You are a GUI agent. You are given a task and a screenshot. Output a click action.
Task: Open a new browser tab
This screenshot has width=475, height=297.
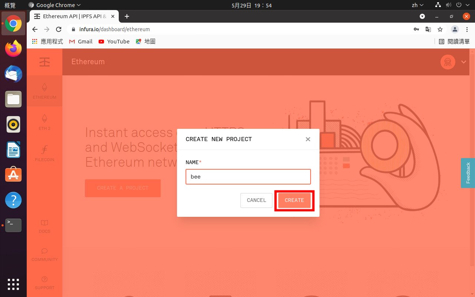(x=127, y=16)
